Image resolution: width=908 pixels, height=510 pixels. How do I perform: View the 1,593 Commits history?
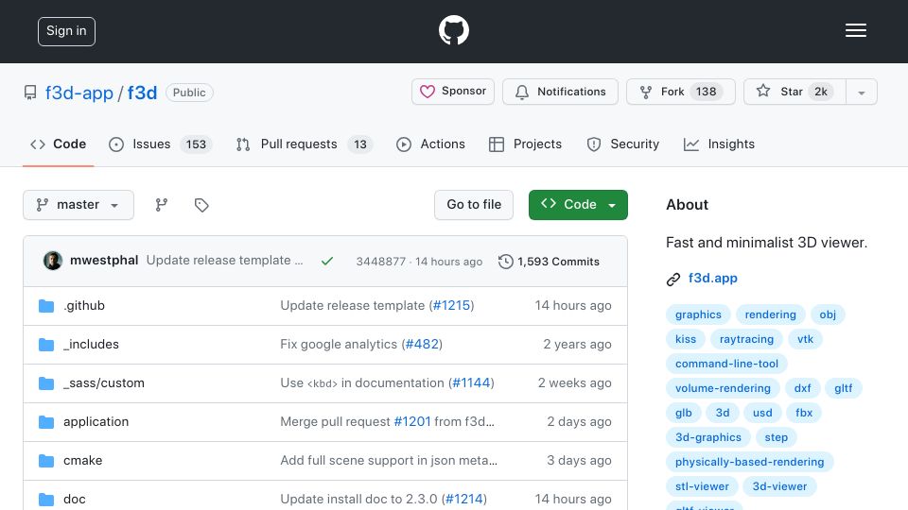click(549, 262)
